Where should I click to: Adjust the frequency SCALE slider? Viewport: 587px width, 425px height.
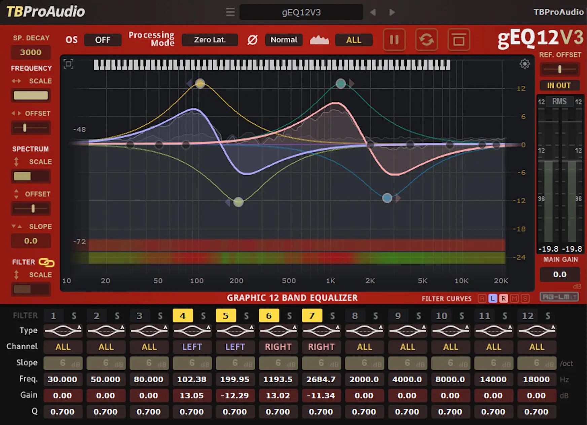pos(31,95)
